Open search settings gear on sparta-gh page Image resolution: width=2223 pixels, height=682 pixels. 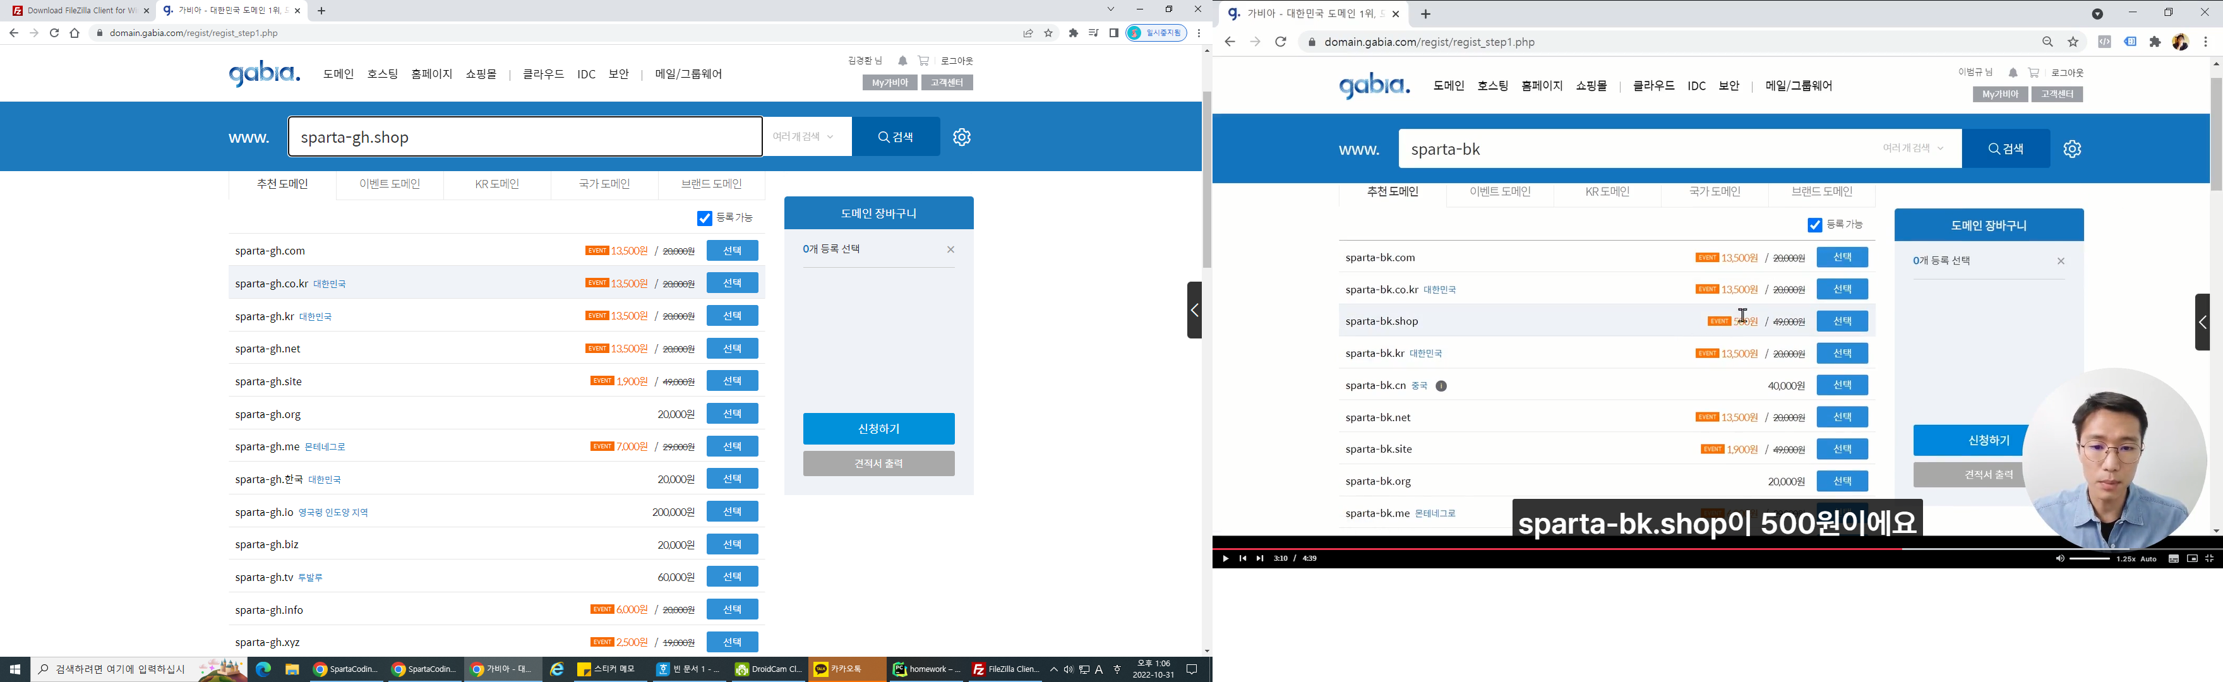[x=961, y=136]
